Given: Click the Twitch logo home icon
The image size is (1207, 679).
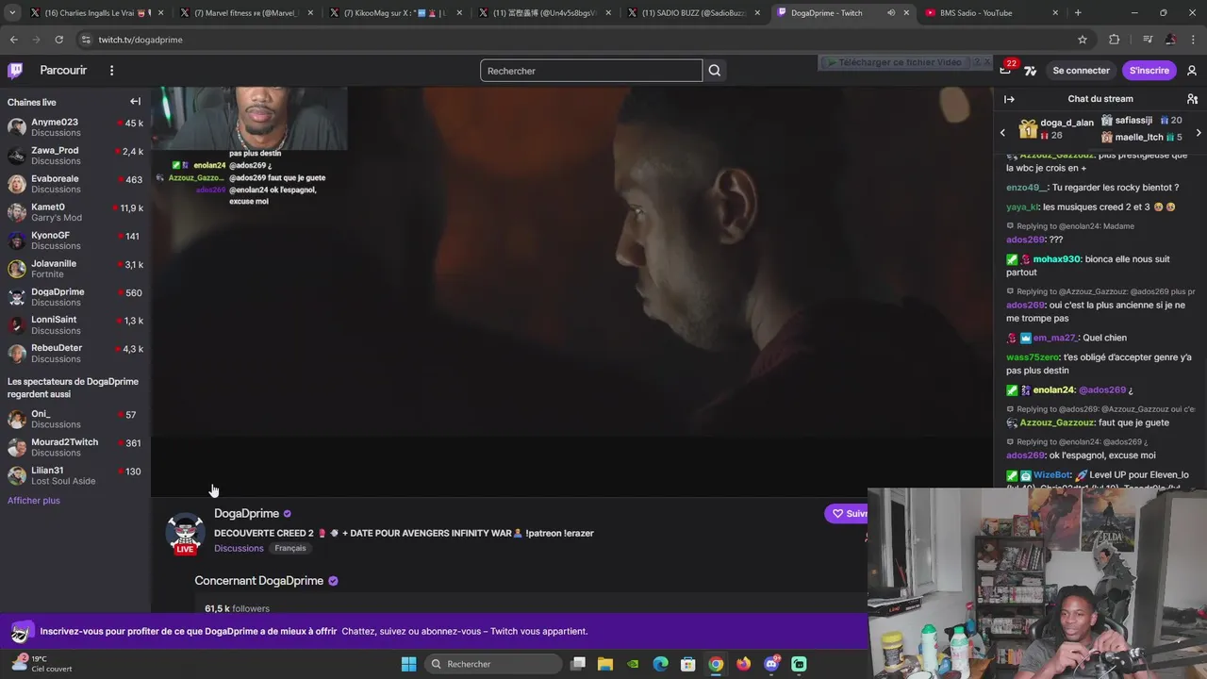Looking at the screenshot, I should (15, 71).
